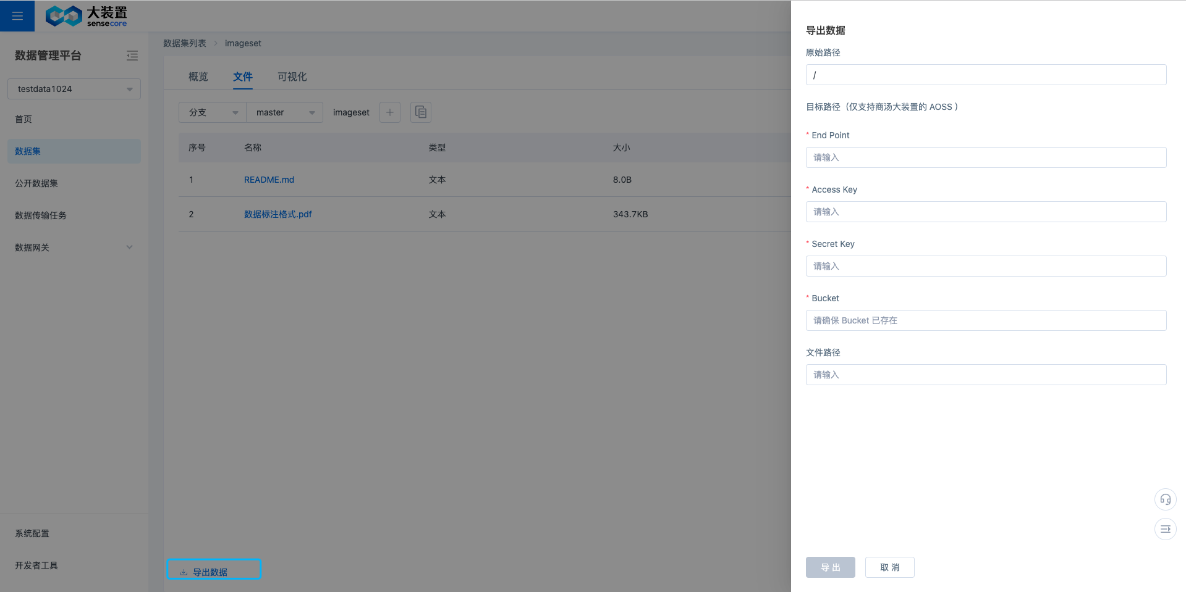Click the End Point input field
Viewport: 1186px width, 592px height.
pyautogui.click(x=986, y=157)
